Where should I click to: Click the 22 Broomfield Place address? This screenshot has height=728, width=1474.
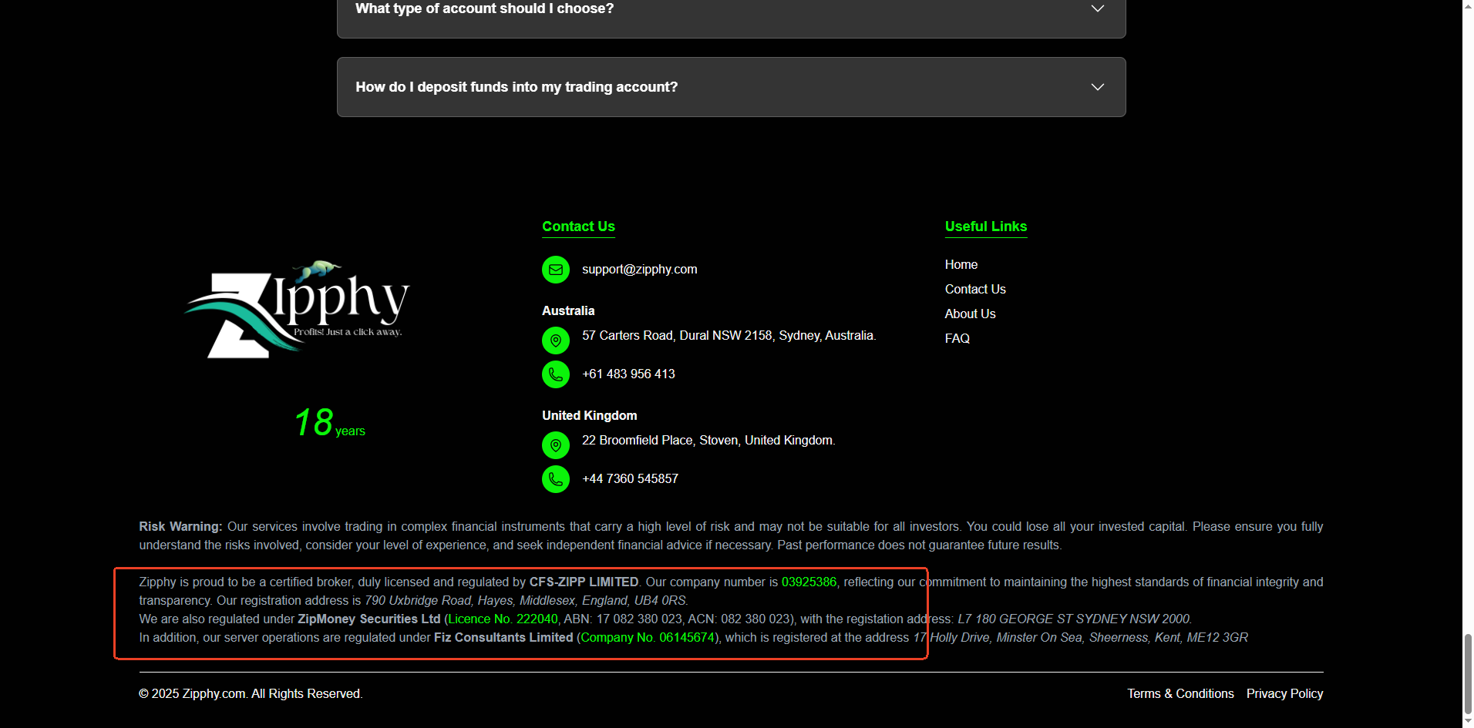click(x=708, y=440)
